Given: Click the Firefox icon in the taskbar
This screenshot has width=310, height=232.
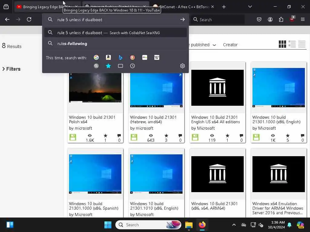Looking at the screenshot, I should (202, 225).
